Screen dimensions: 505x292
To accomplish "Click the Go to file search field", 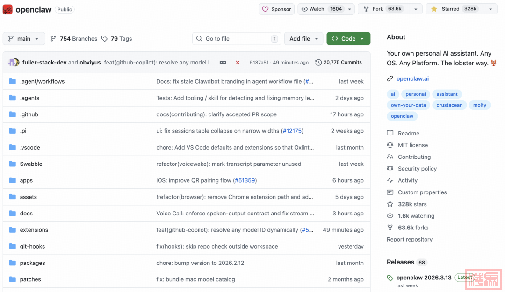I will (236, 39).
